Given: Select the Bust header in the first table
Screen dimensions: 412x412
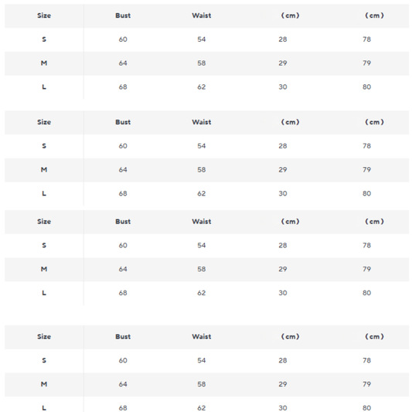Looking at the screenshot, I should coord(123,15).
